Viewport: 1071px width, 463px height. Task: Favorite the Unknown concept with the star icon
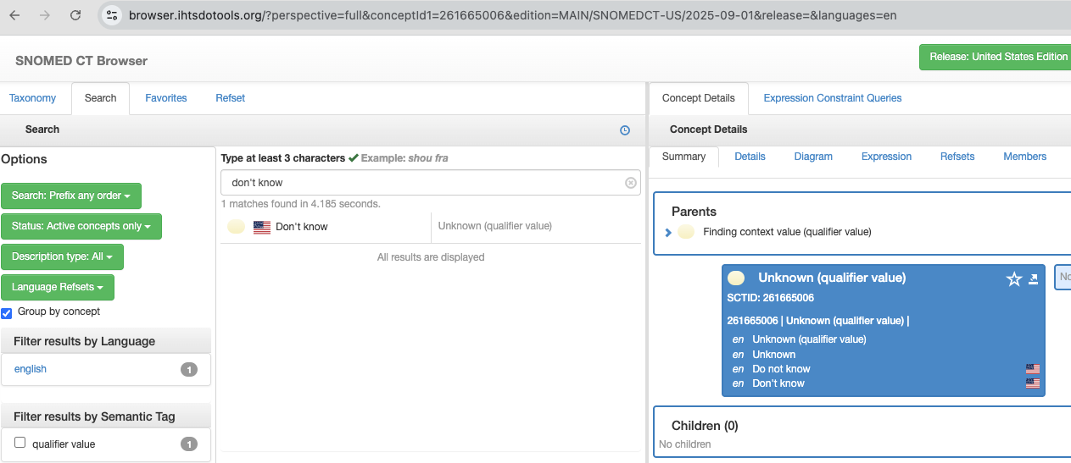pyautogui.click(x=1013, y=279)
